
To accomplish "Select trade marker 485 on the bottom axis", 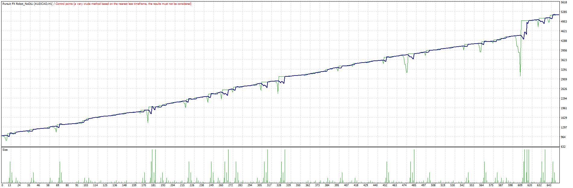I will (414, 185).
